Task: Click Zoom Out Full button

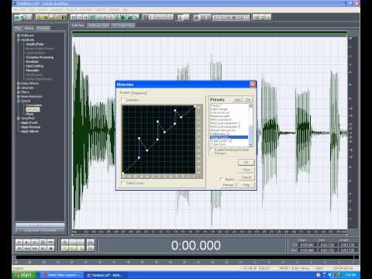Action: [x=81, y=242]
